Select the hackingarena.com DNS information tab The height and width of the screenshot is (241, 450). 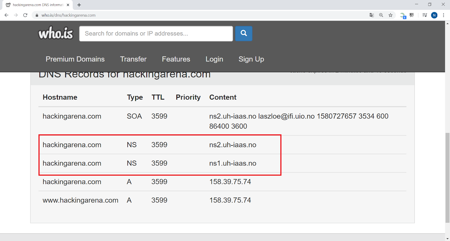[38, 5]
